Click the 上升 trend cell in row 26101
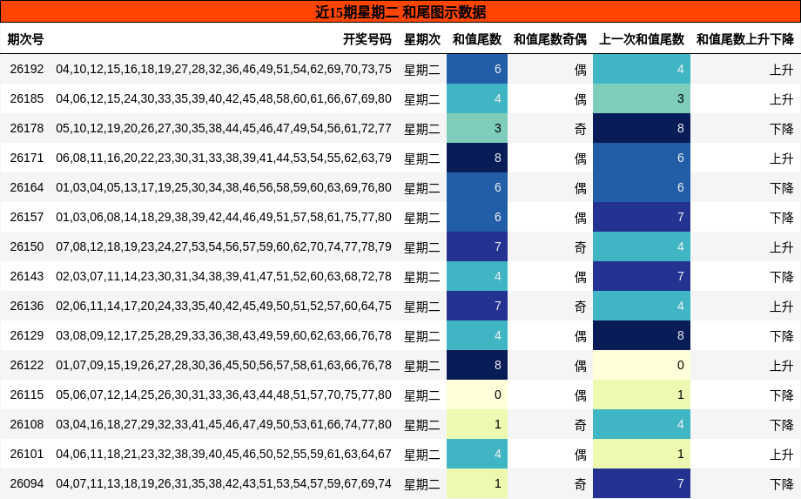The width and height of the screenshot is (801, 499). pos(782,455)
